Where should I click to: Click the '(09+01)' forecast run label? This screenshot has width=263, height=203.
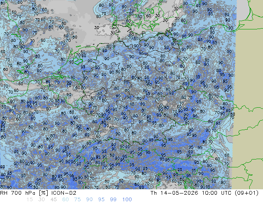[246, 193]
